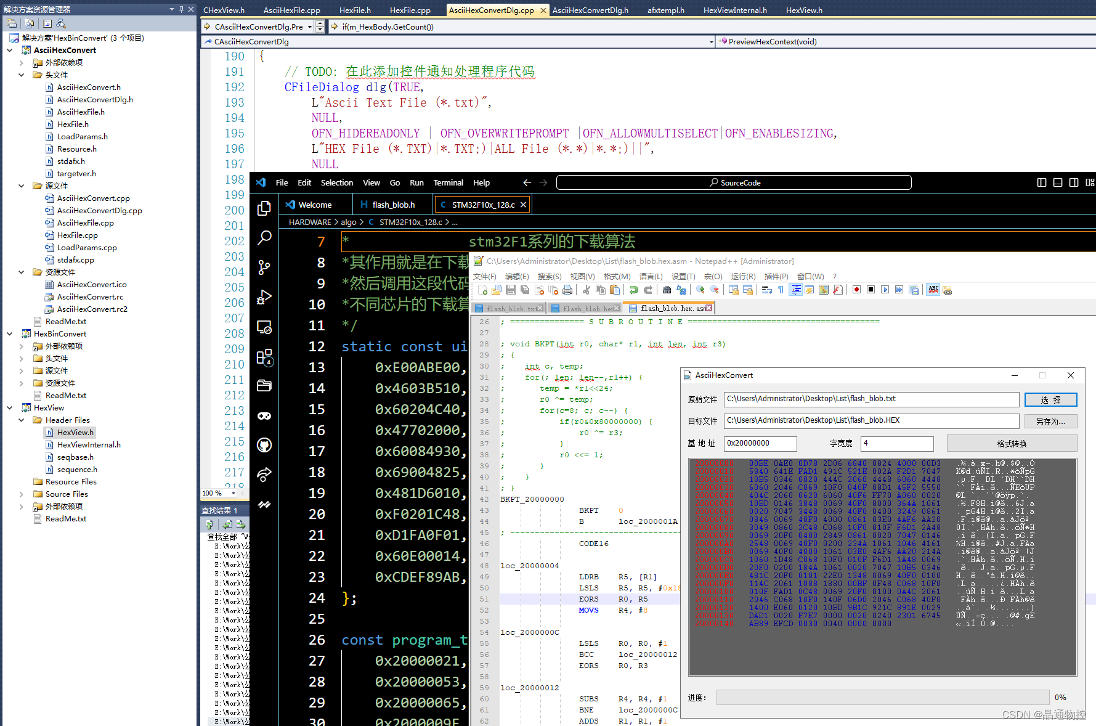Screen dimensions: 1096x726
Task: Click Notepad++ new file icon
Action: (x=482, y=290)
